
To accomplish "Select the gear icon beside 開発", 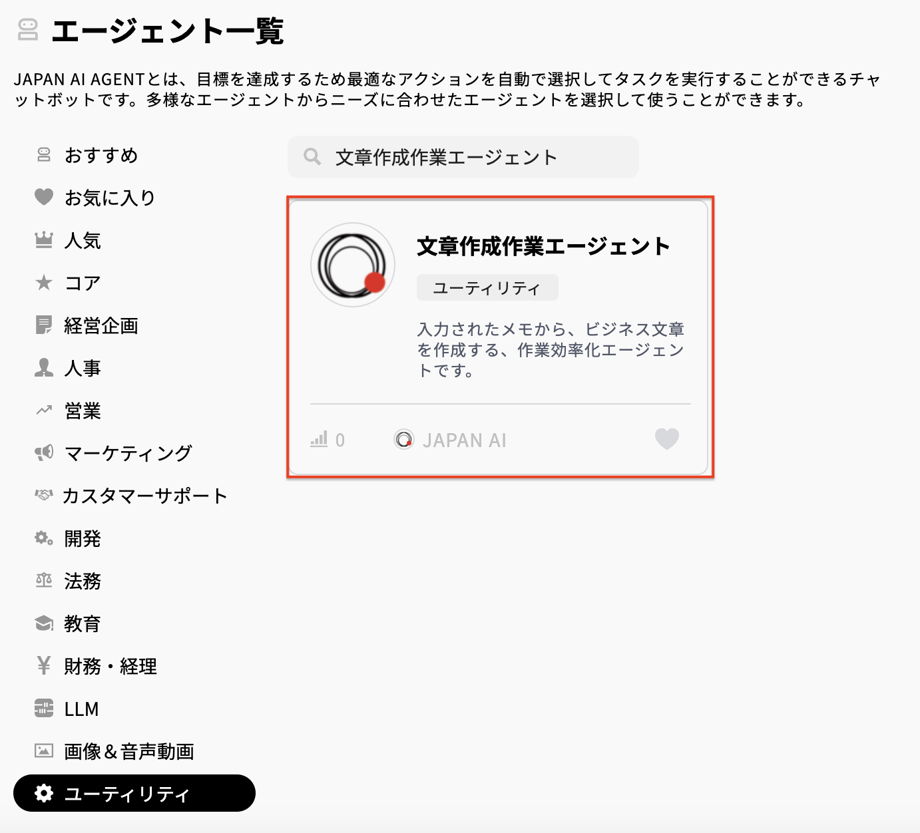I will [x=43, y=538].
